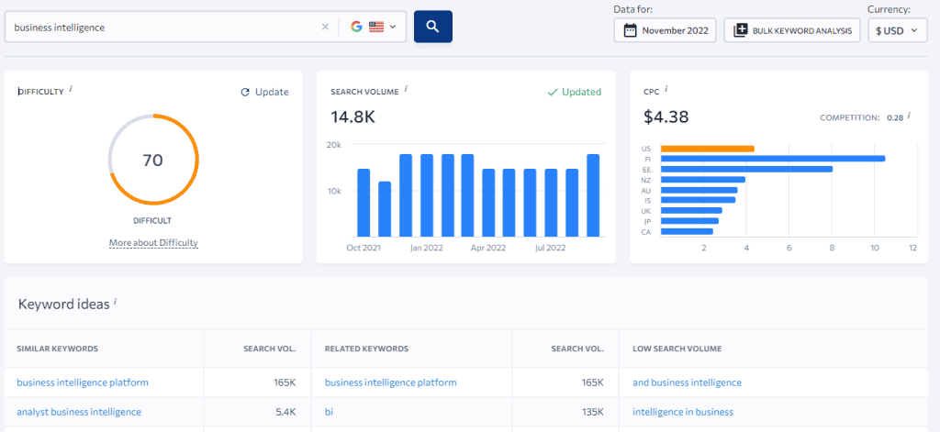The image size is (940, 432).
Task: Click the Competition 0.28 value
Action: [895, 118]
